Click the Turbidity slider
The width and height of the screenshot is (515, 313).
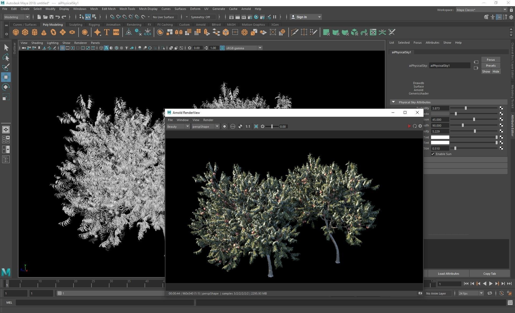pyautogui.click(x=474, y=108)
